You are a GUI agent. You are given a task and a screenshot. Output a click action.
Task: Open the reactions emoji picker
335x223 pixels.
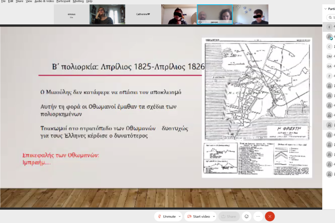point(247,216)
